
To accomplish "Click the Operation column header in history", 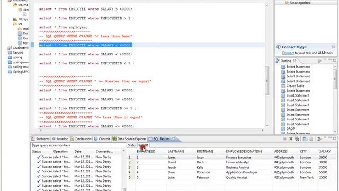I will coord(60,151).
